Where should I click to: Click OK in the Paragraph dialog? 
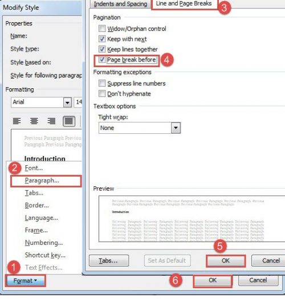tap(226, 261)
